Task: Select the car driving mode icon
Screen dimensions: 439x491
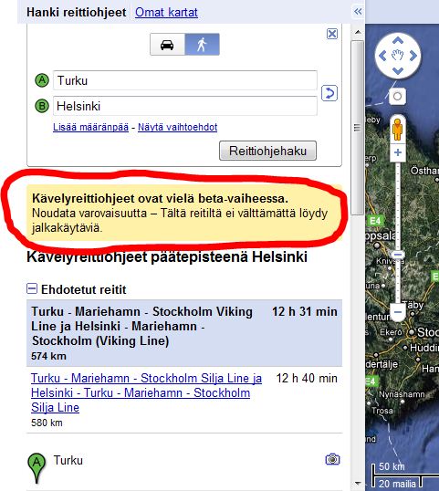Action: [x=168, y=45]
